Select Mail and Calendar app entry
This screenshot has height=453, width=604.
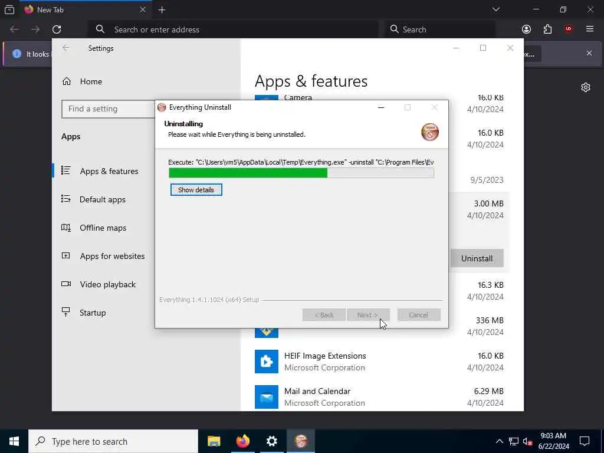tap(379, 397)
